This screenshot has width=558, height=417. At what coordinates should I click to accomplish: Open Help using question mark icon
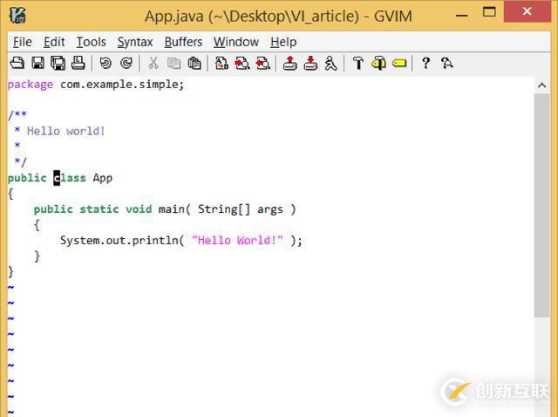pos(425,63)
